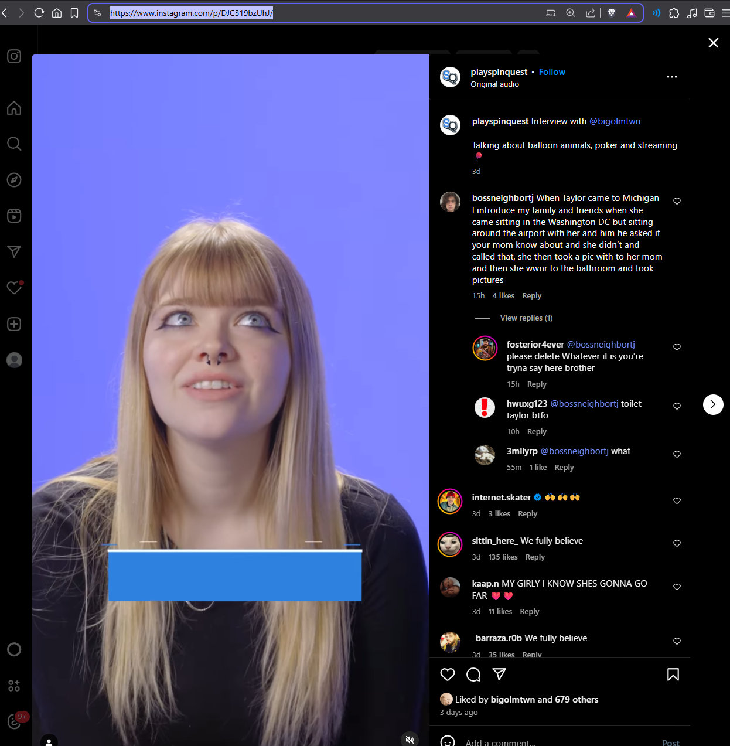The image size is (730, 746).
Task: View the 135 likes on sittin_here_'s comment
Action: pyautogui.click(x=503, y=557)
